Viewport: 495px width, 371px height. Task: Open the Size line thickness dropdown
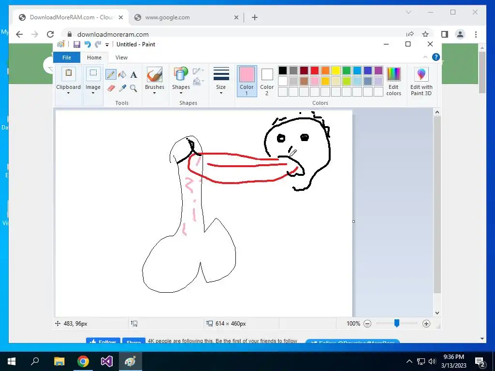[x=221, y=81]
